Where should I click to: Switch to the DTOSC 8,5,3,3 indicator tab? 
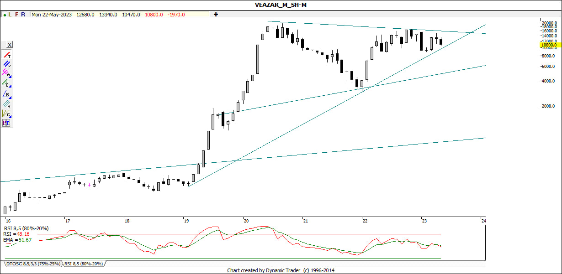32,264
